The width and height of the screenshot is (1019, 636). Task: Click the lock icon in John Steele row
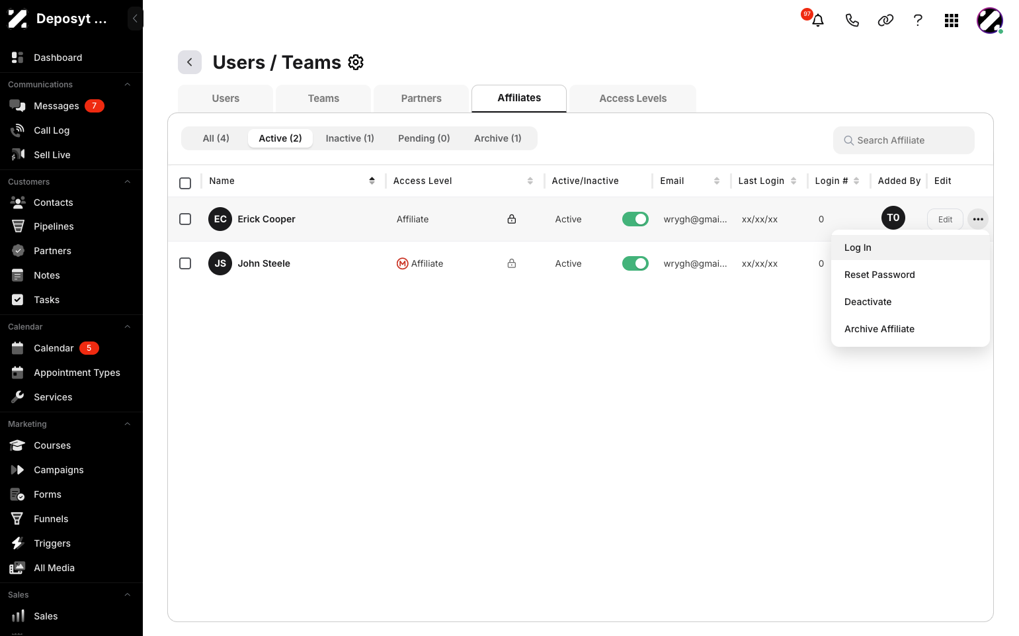[512, 263]
